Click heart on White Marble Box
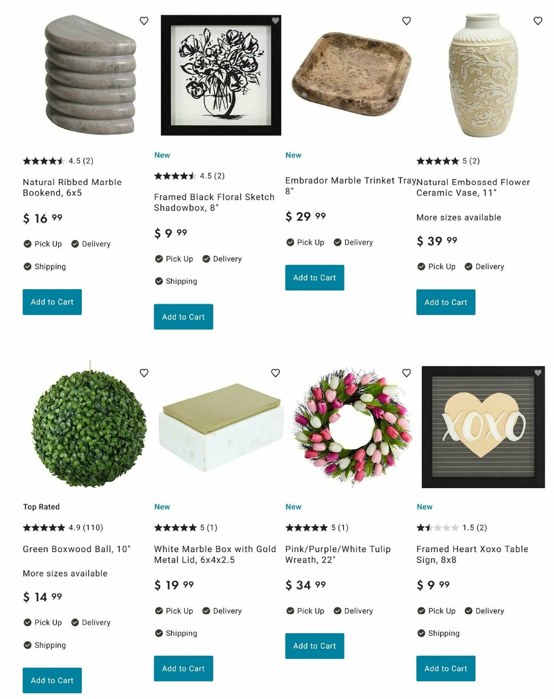 pos(275,373)
